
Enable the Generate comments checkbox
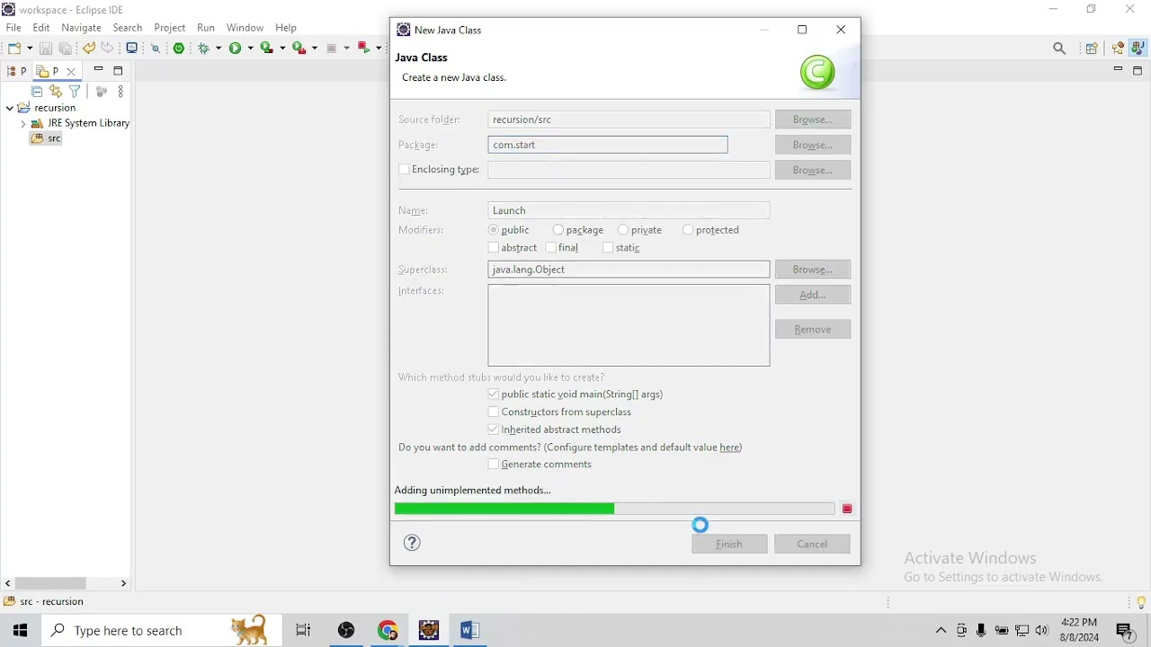pos(494,465)
